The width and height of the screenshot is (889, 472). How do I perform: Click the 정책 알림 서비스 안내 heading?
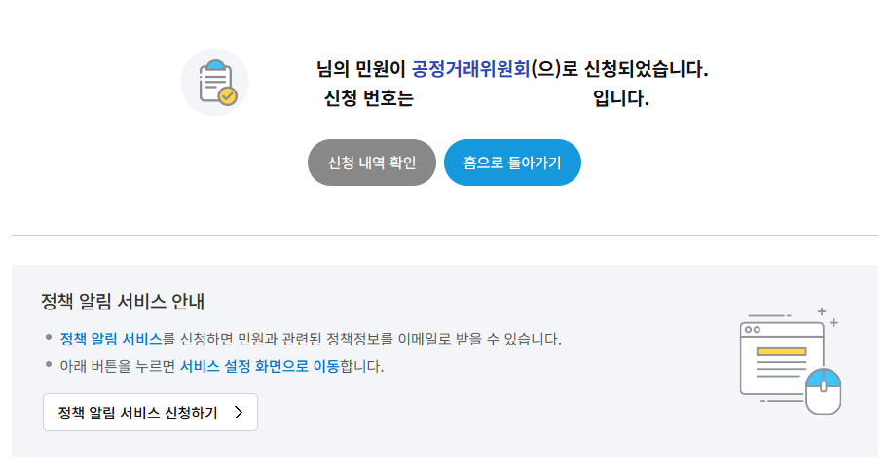[x=123, y=301]
